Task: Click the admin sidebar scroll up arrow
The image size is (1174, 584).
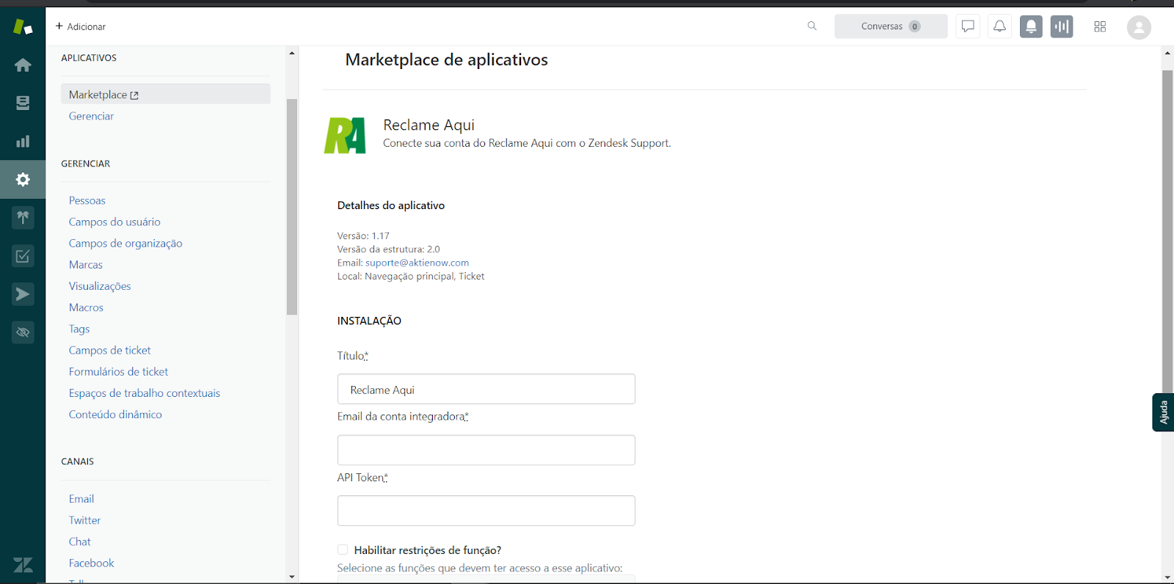Action: [292, 53]
